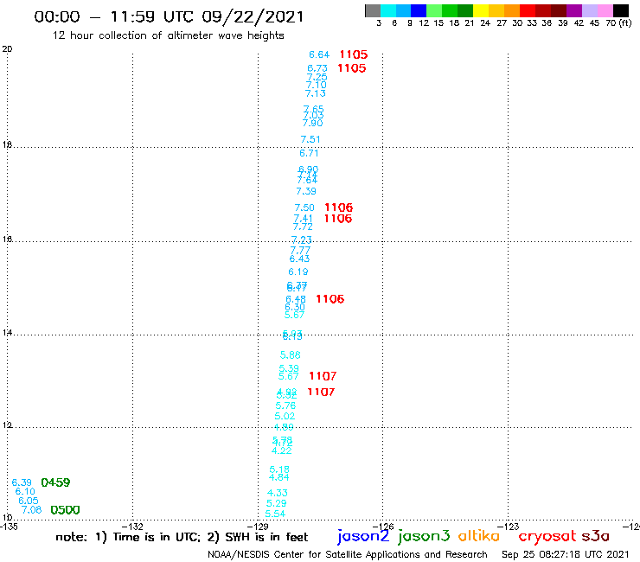Screen dimensions: 640x562
Task: Click the latitude axis label 14
Action: click(x=7, y=333)
